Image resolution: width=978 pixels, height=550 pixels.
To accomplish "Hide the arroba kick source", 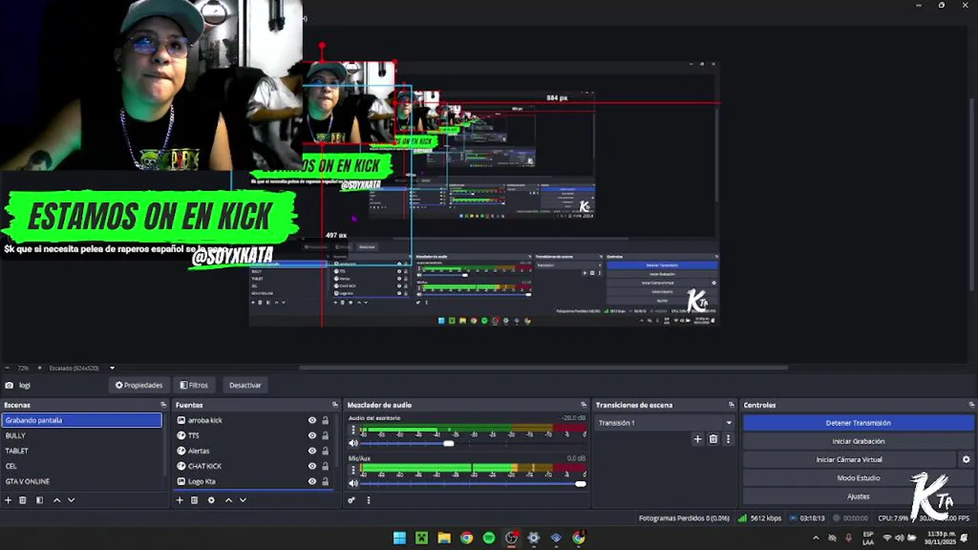I will (312, 420).
